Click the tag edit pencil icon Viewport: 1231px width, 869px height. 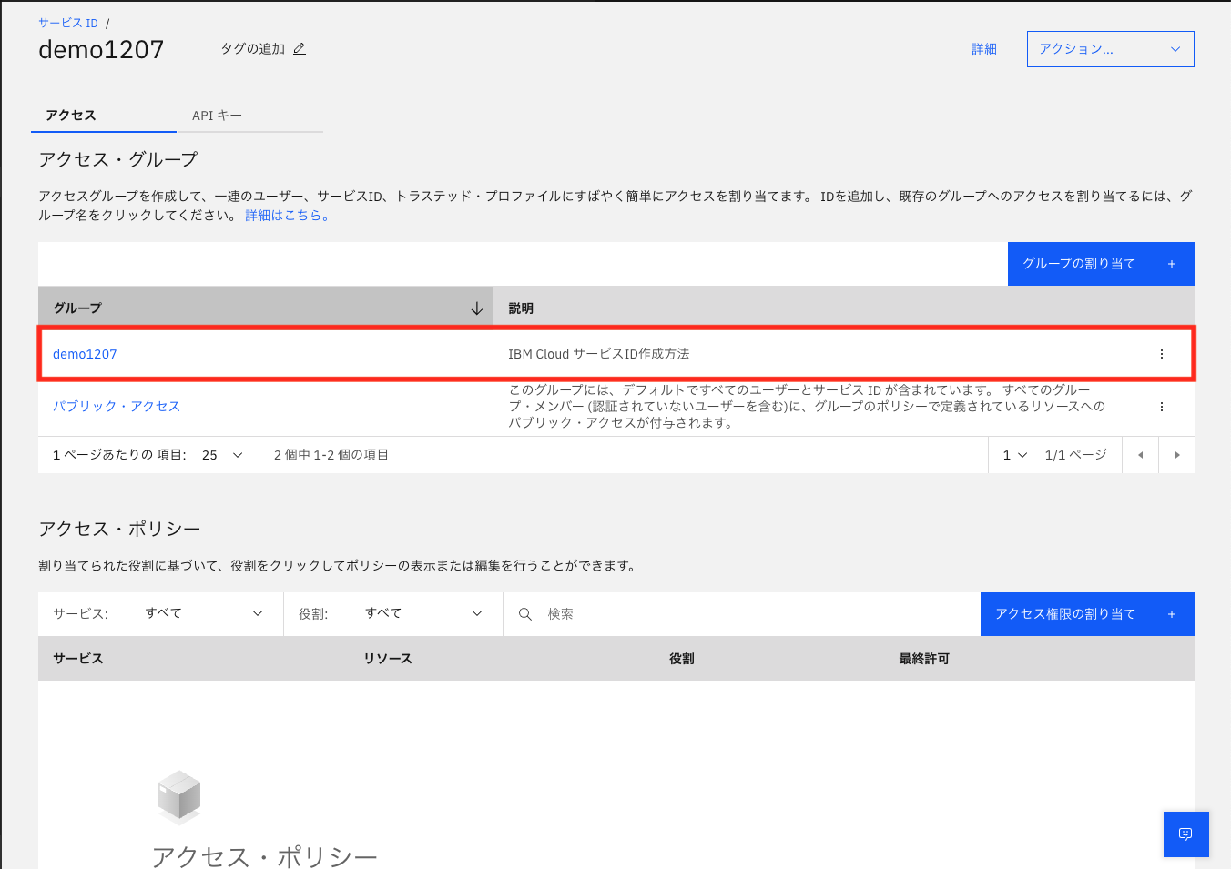(300, 49)
